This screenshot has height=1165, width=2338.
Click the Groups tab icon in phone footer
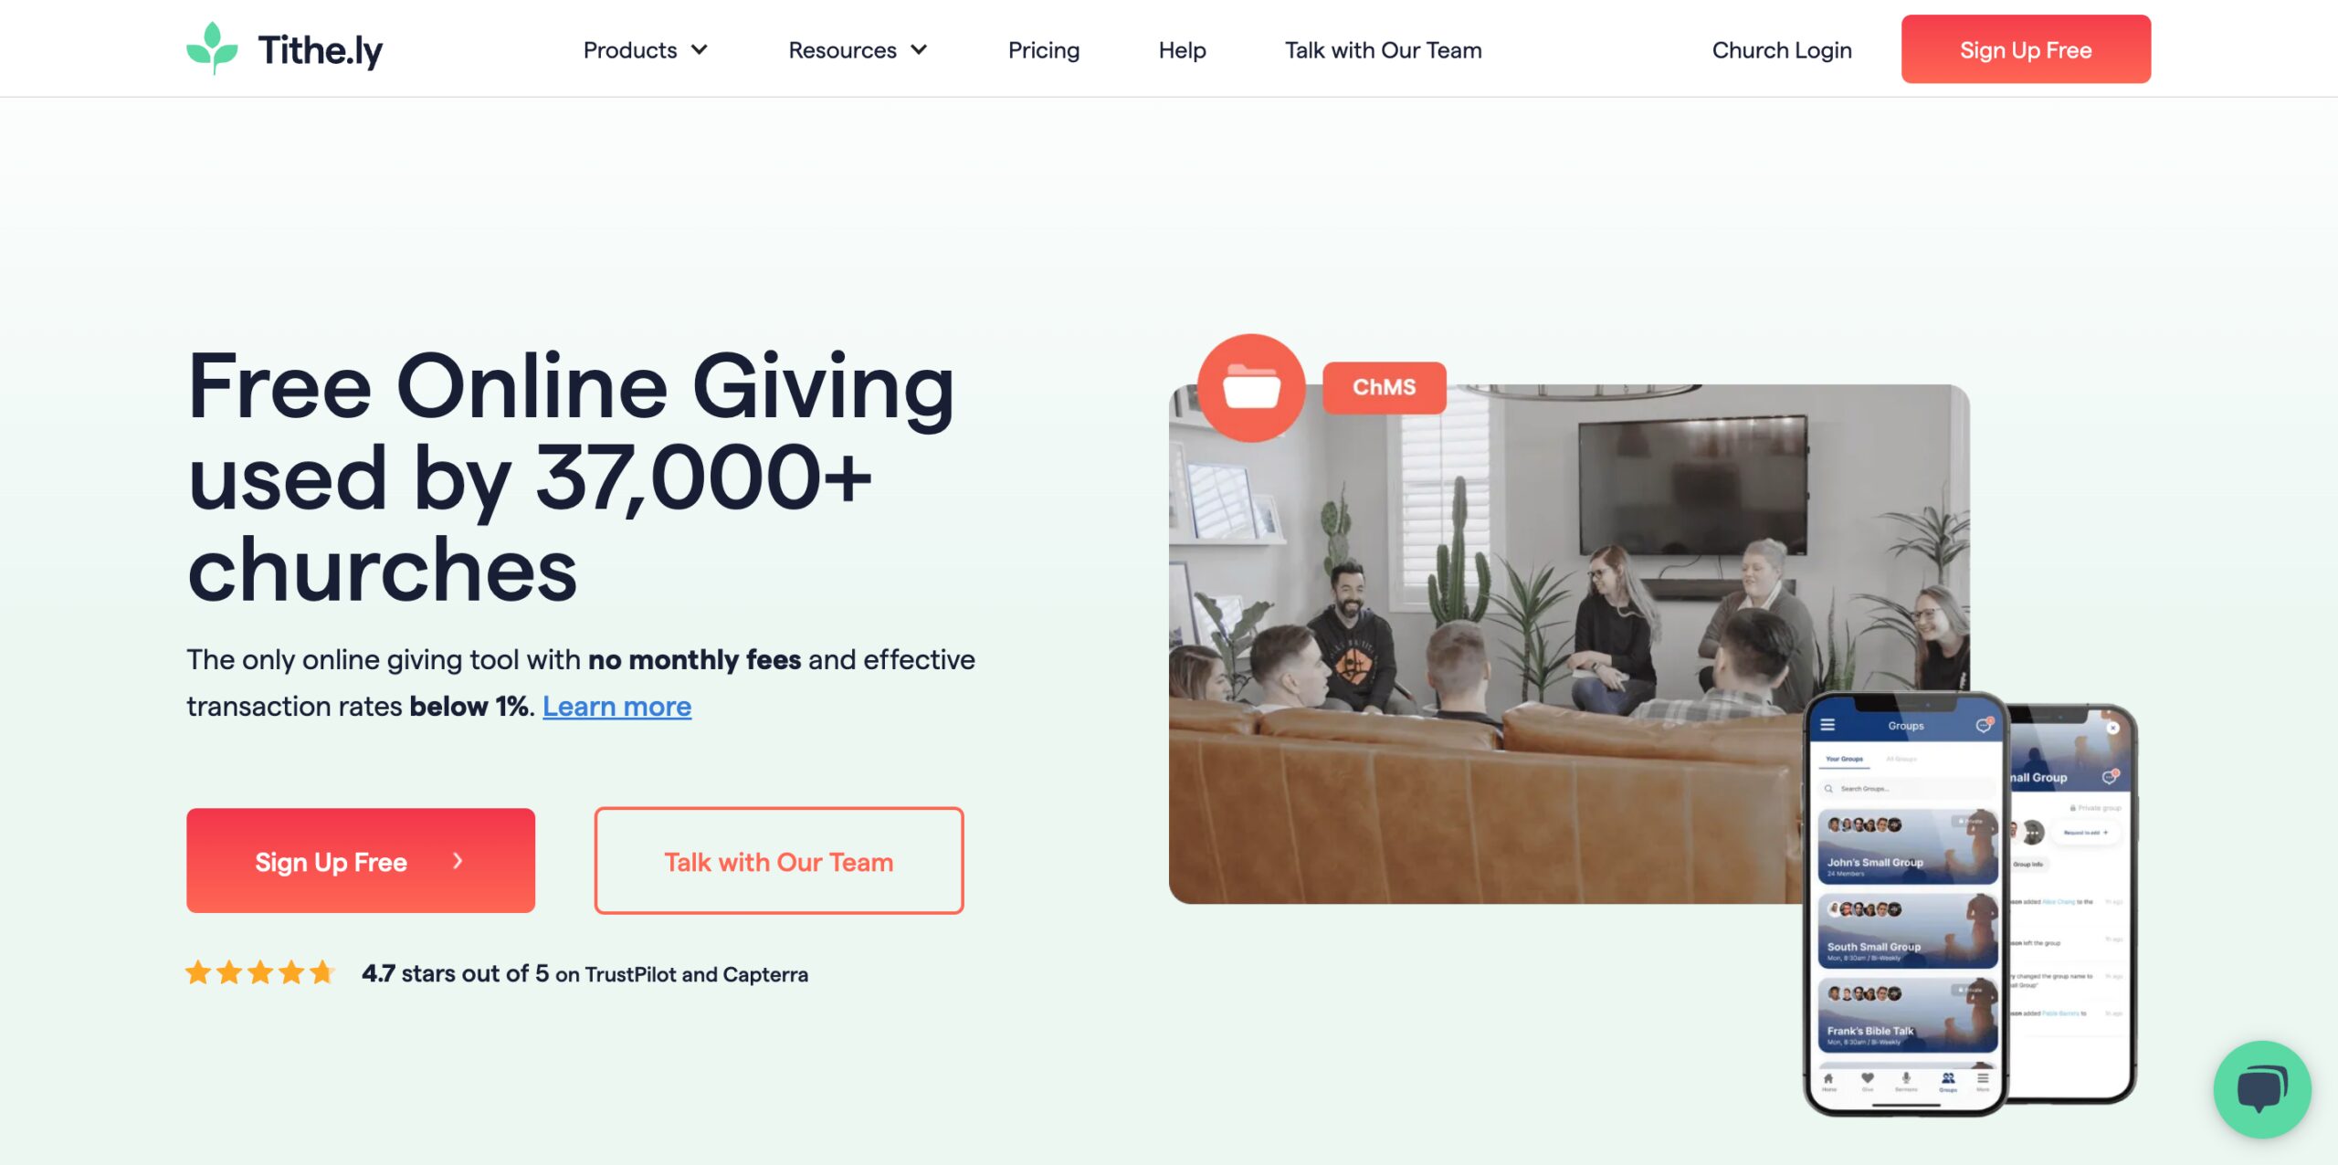point(1948,1081)
